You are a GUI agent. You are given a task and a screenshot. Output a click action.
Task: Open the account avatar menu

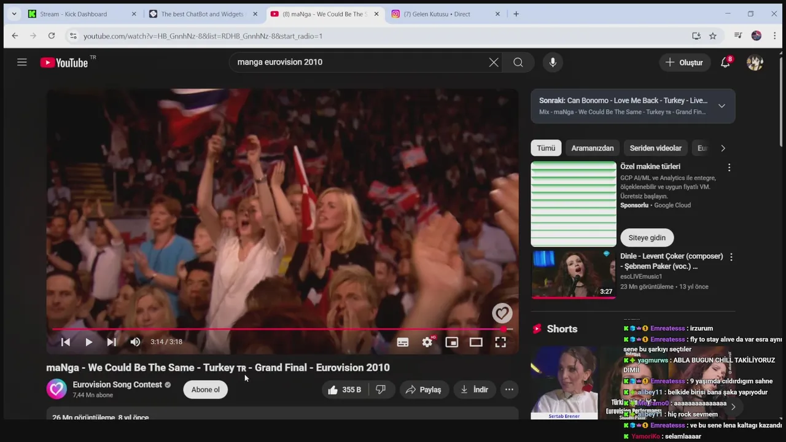755,62
